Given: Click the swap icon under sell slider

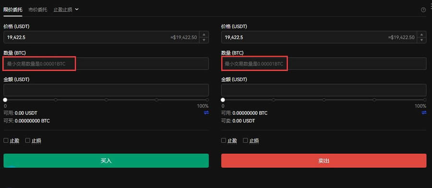Looking at the screenshot, I should 424,113.
